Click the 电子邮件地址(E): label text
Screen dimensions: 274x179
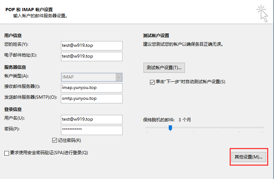point(21,55)
